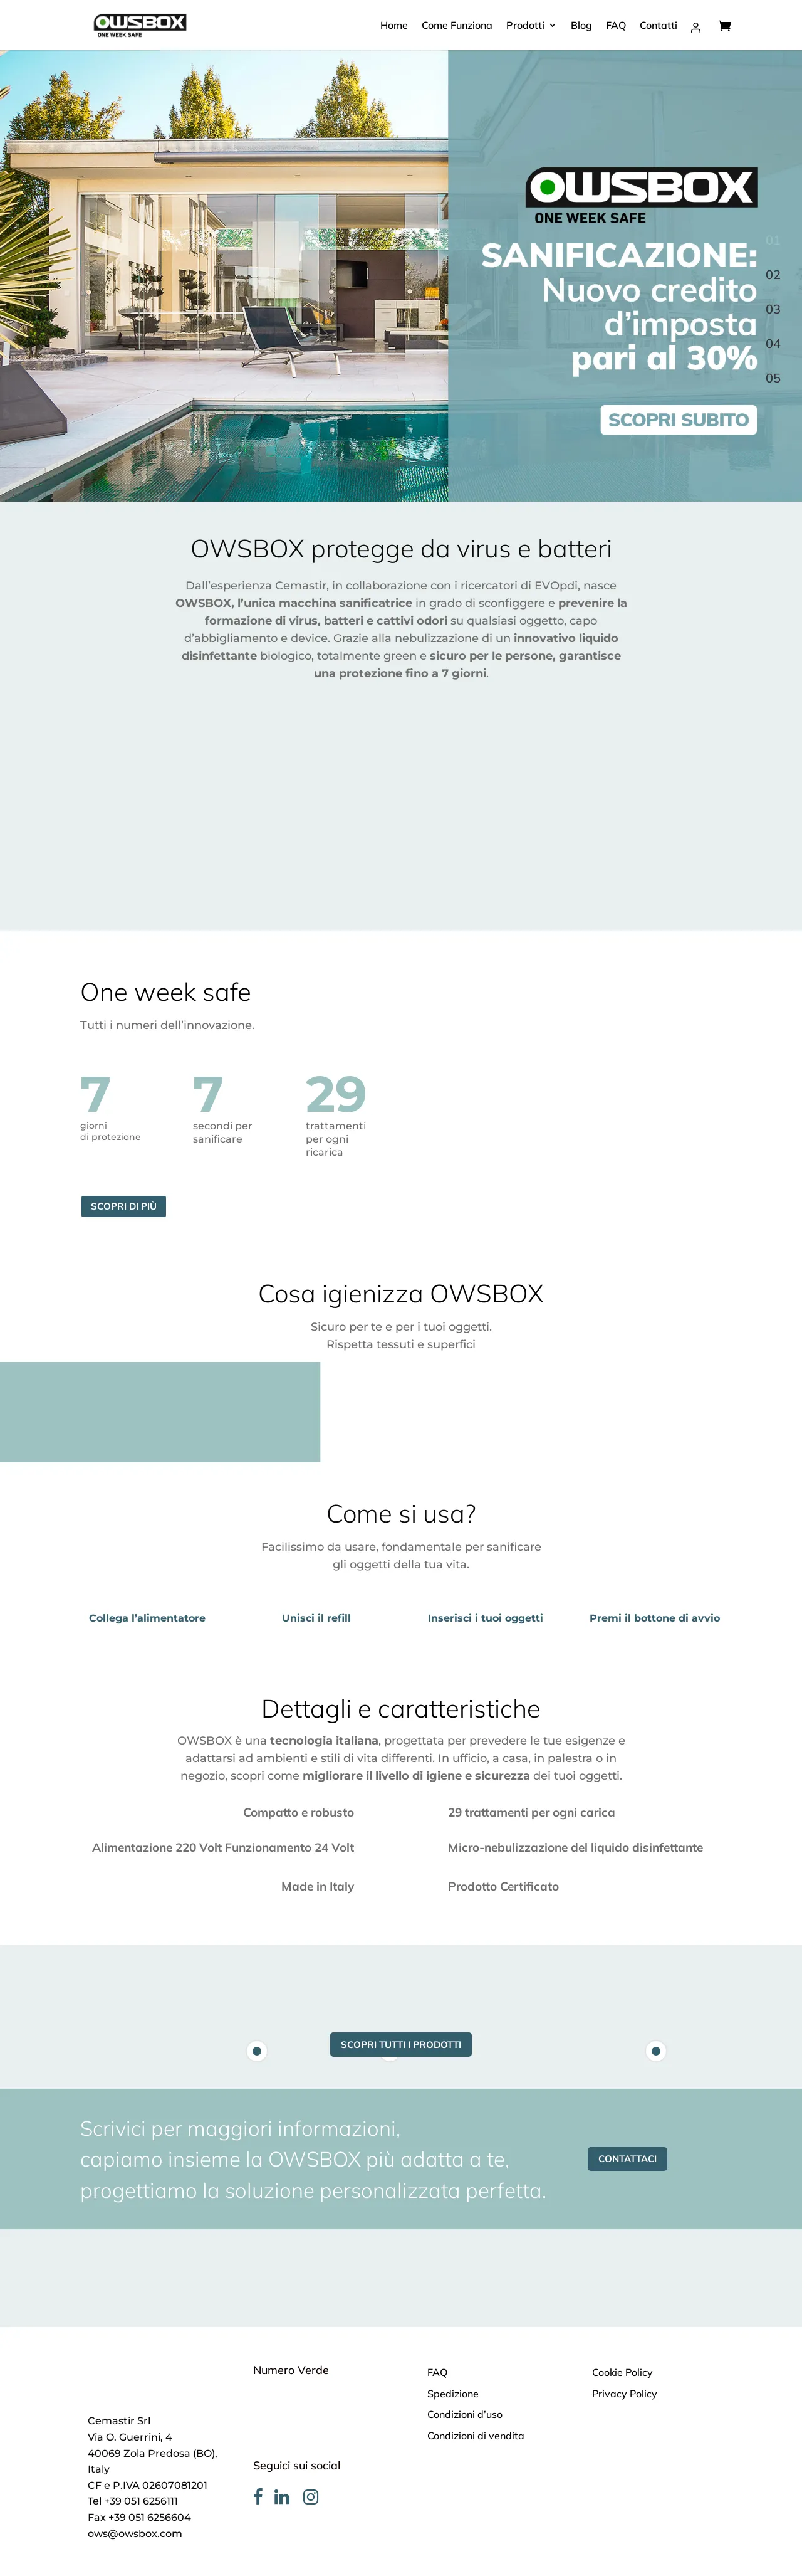The width and height of the screenshot is (802, 2576).
Task: Click the right product carousel dot
Action: (x=655, y=2051)
